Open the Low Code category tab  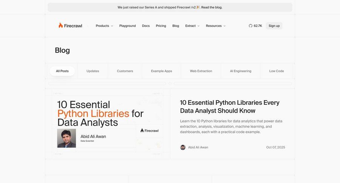(277, 71)
